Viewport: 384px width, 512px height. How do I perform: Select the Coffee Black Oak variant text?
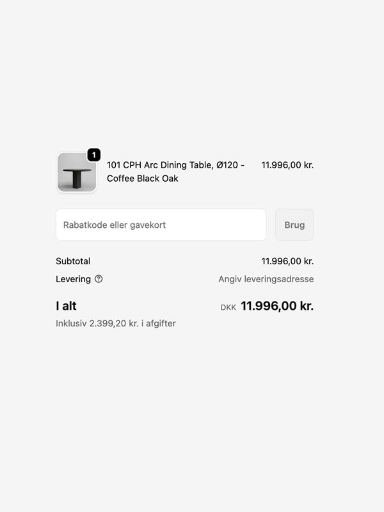tap(142, 179)
